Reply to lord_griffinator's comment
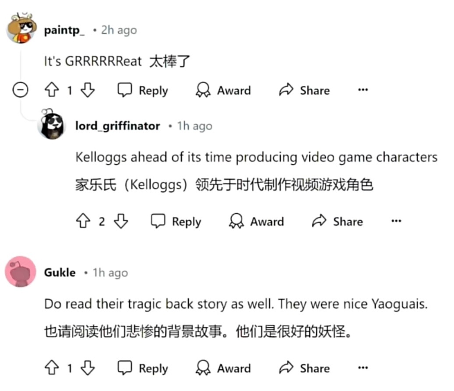This screenshot has height=391, width=454. (x=176, y=222)
